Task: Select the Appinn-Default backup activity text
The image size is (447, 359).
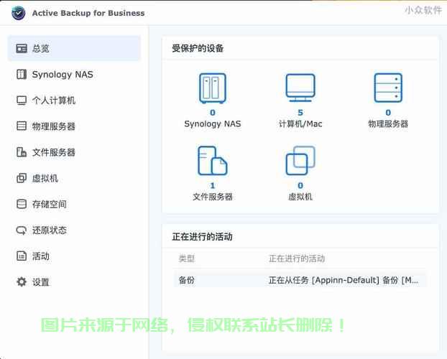Action: tap(344, 280)
